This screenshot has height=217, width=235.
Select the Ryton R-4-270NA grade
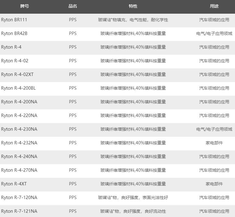[19, 170]
